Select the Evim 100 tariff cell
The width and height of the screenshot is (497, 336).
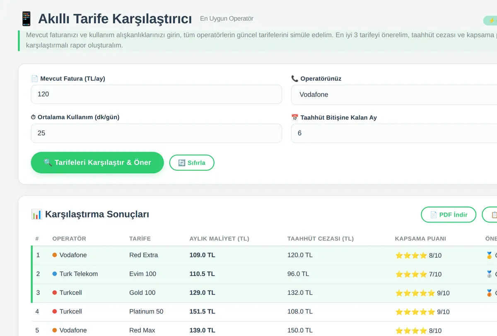point(142,274)
